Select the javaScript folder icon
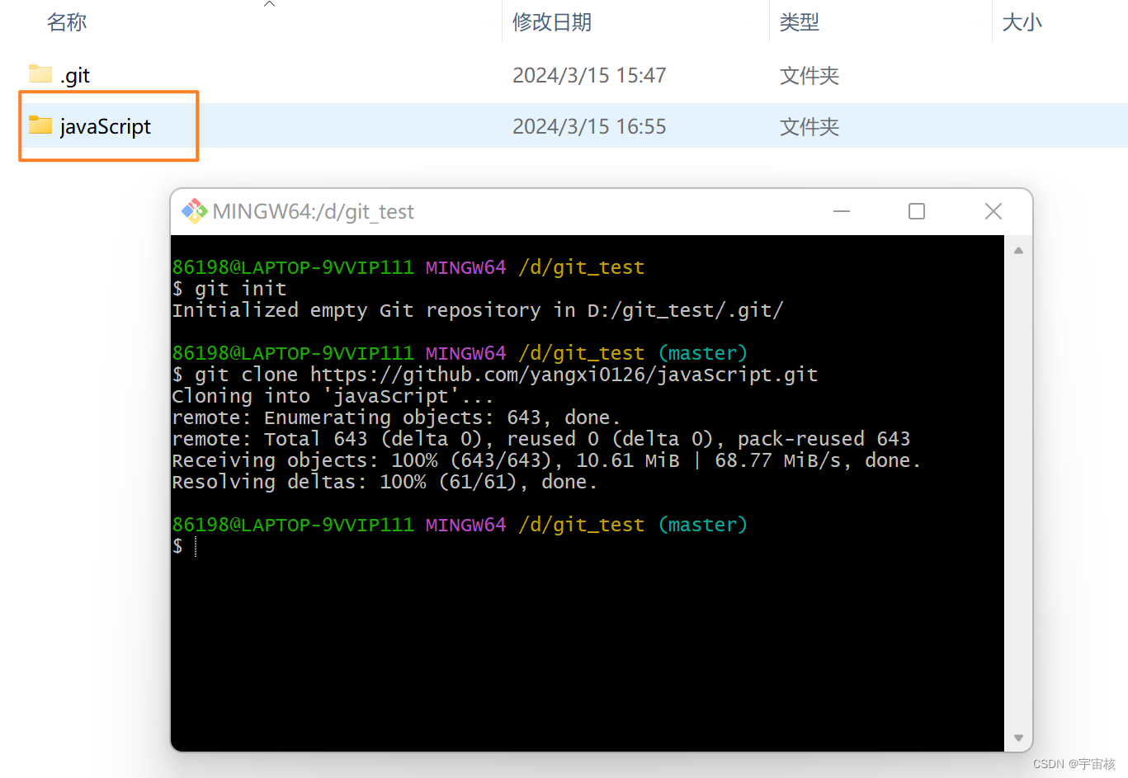 [40, 125]
